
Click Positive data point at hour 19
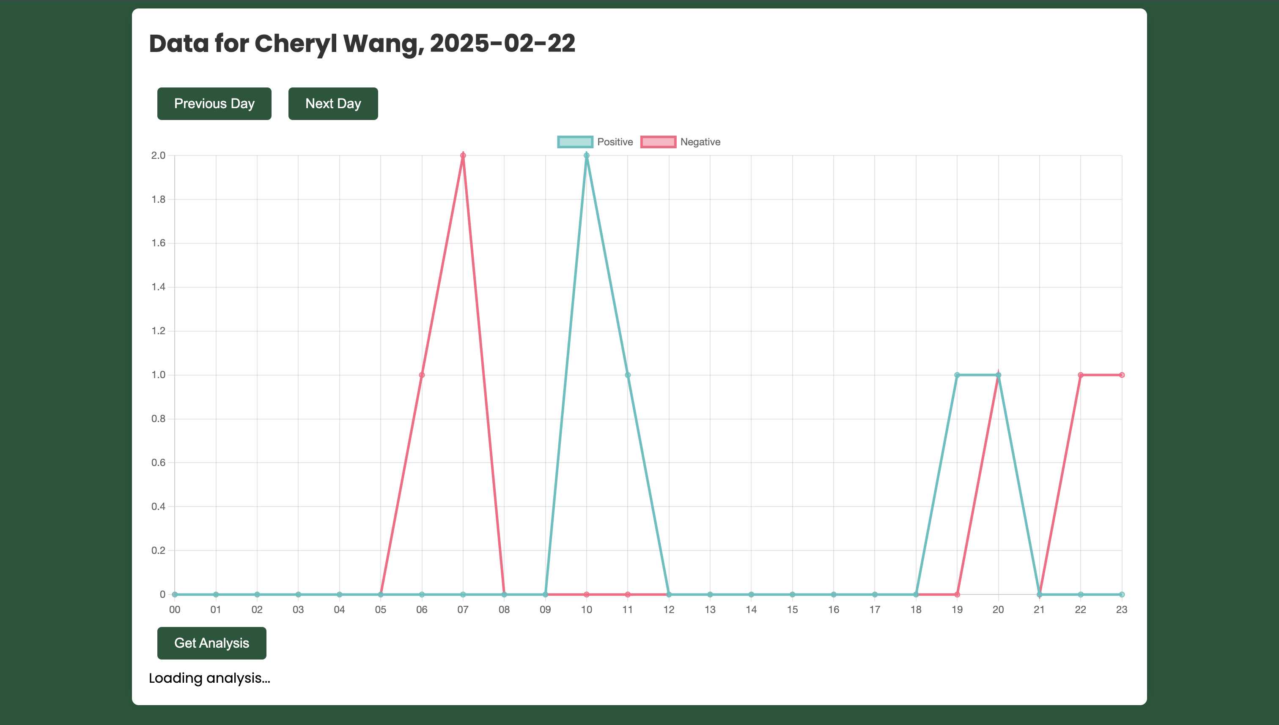click(x=957, y=375)
